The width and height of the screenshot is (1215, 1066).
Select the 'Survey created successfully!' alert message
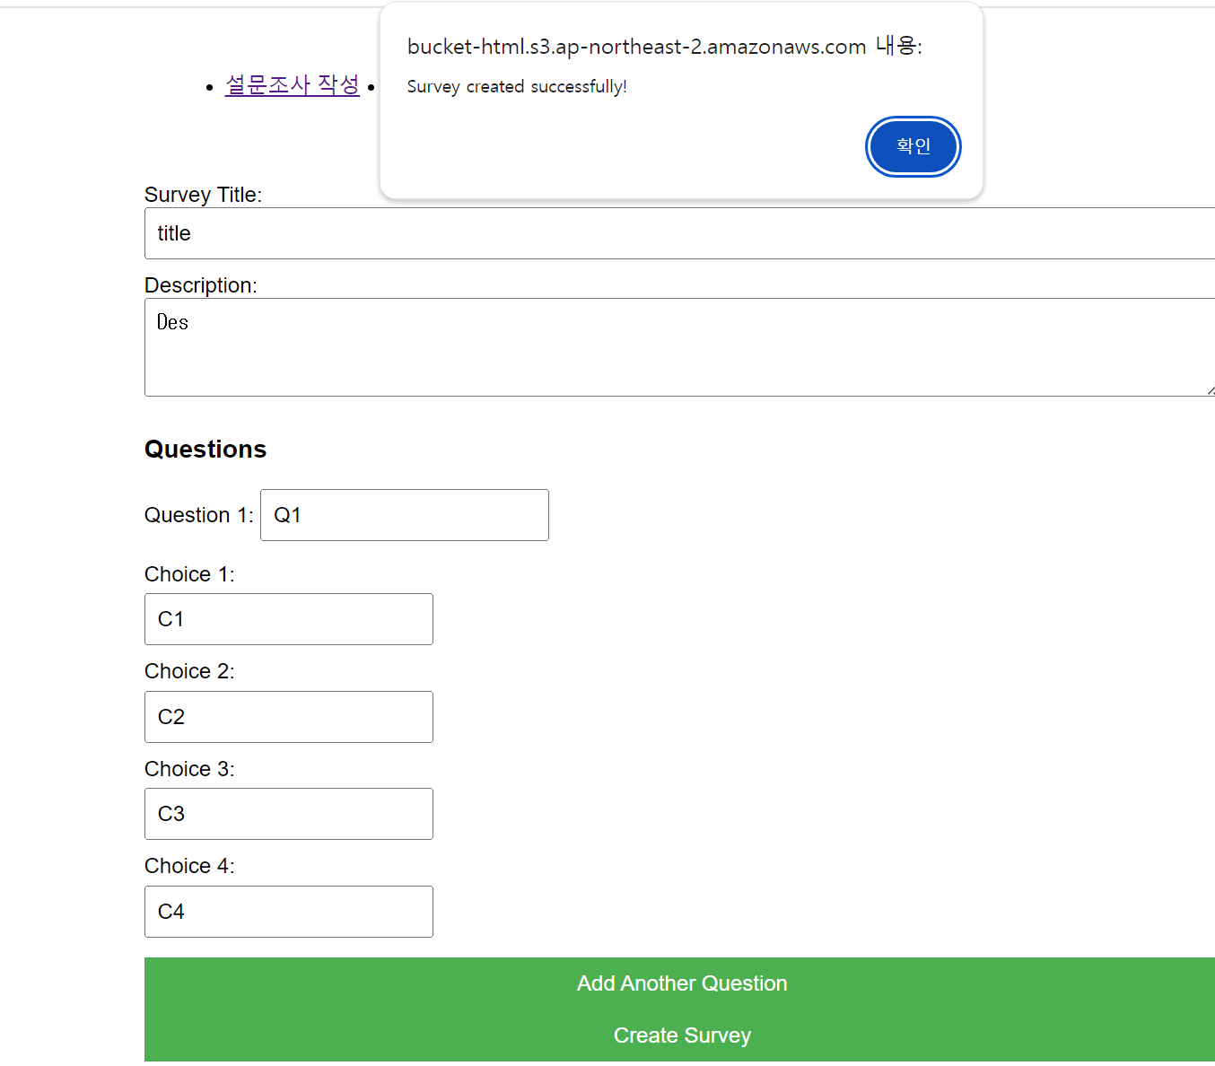pos(517,86)
